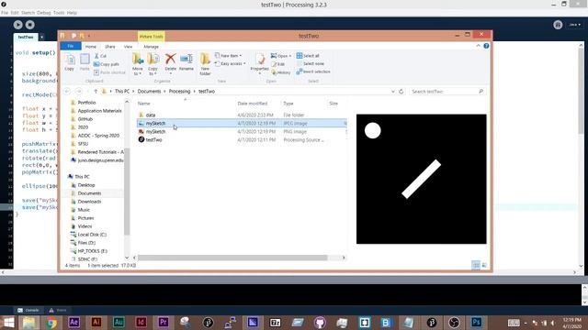Switch to the View ribbon tab
The width and height of the screenshot is (588, 330).
pos(128,47)
